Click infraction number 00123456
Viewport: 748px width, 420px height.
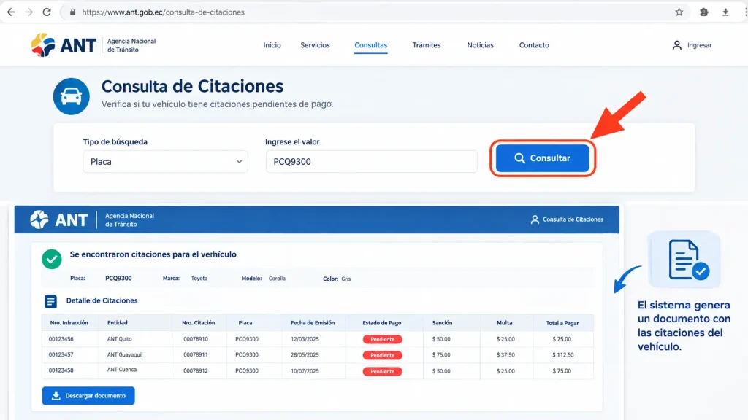click(61, 339)
